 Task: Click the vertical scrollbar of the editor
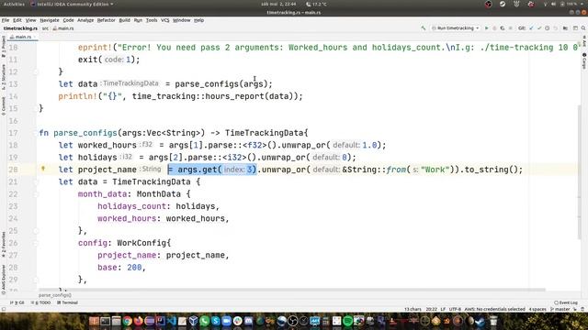coord(580,171)
